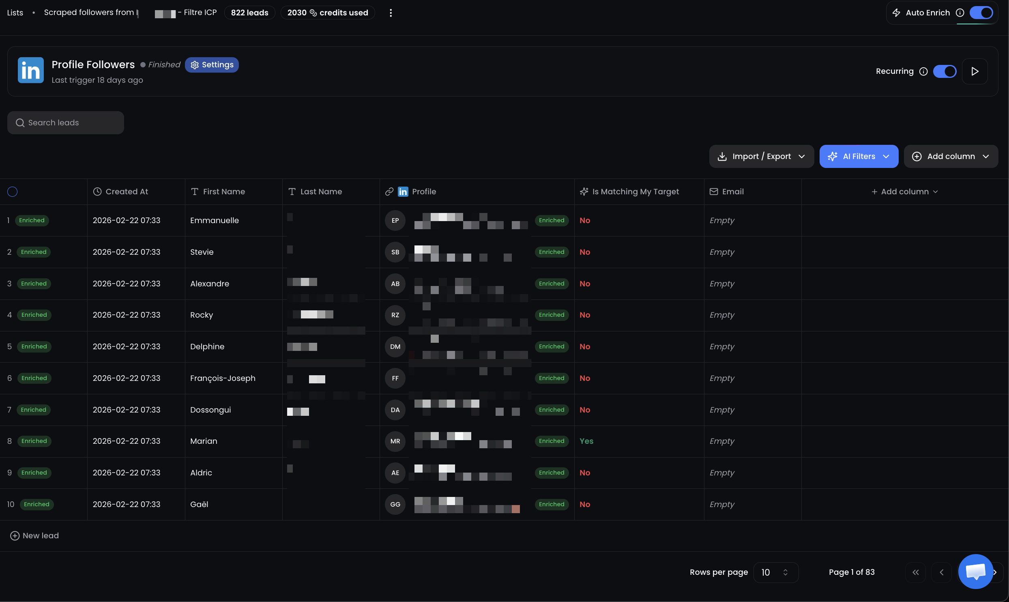Open the three-dot more options menu
The width and height of the screenshot is (1009, 602).
click(391, 13)
